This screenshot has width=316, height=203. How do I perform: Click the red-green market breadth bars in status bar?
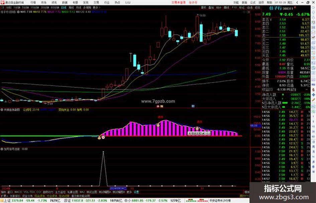[197, 201]
